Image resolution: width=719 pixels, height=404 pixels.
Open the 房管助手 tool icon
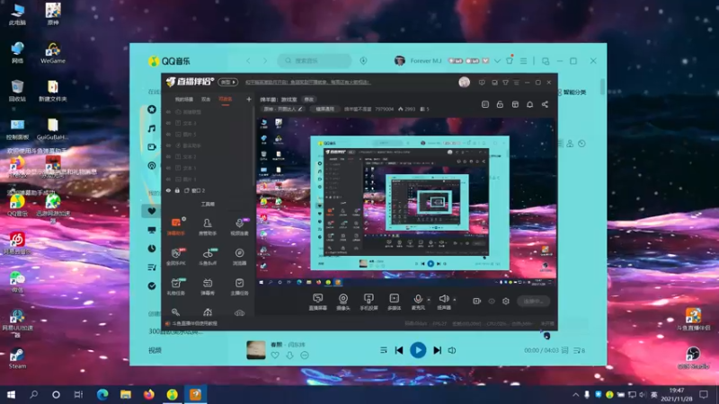(208, 226)
